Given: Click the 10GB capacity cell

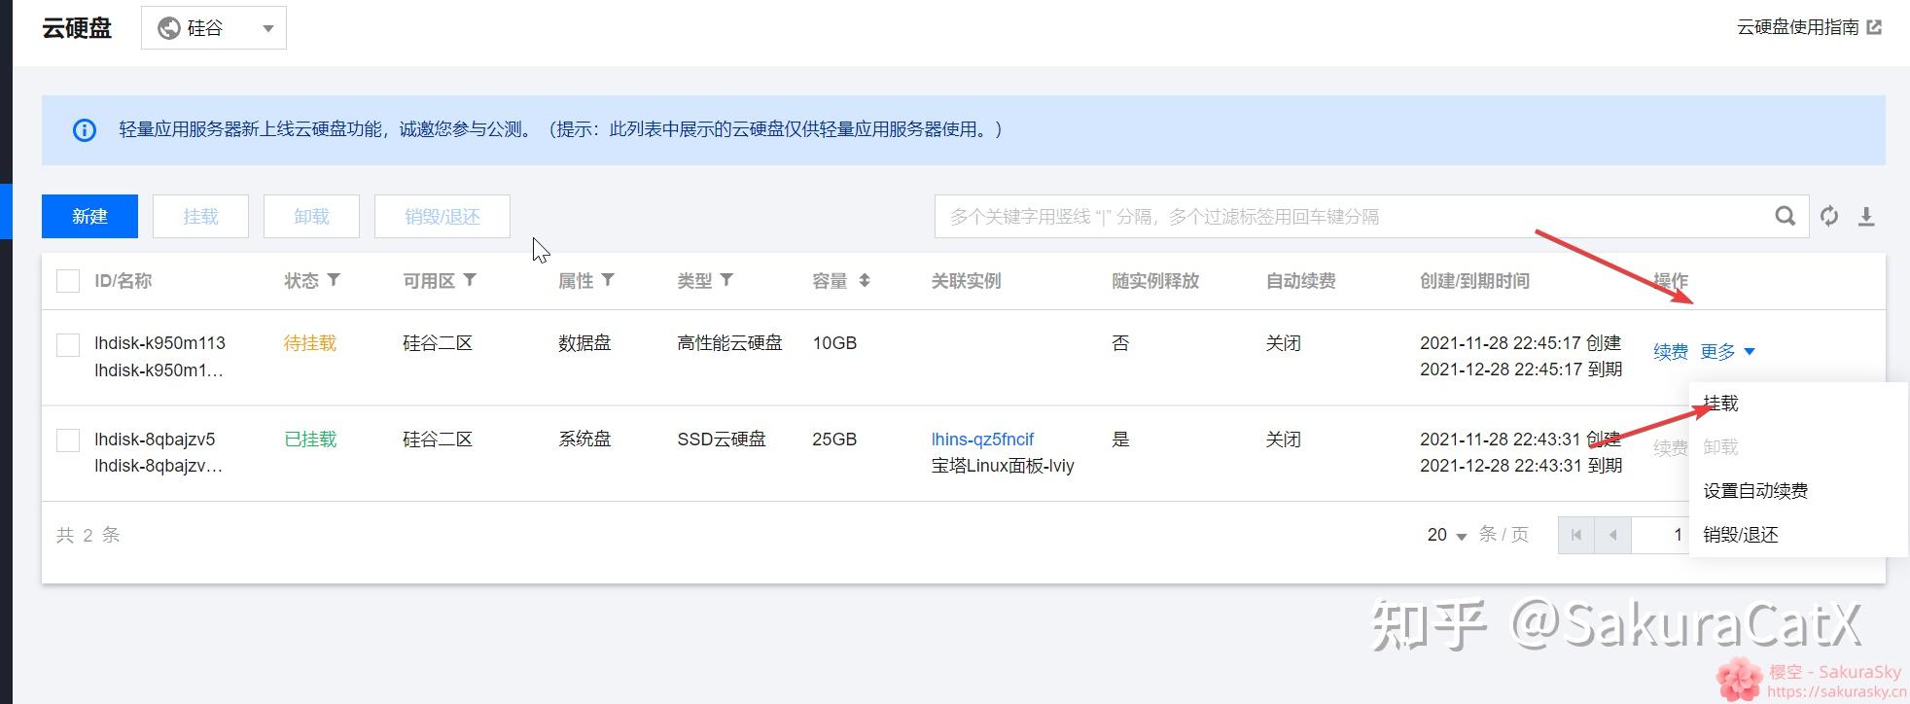Looking at the screenshot, I should pos(834,343).
